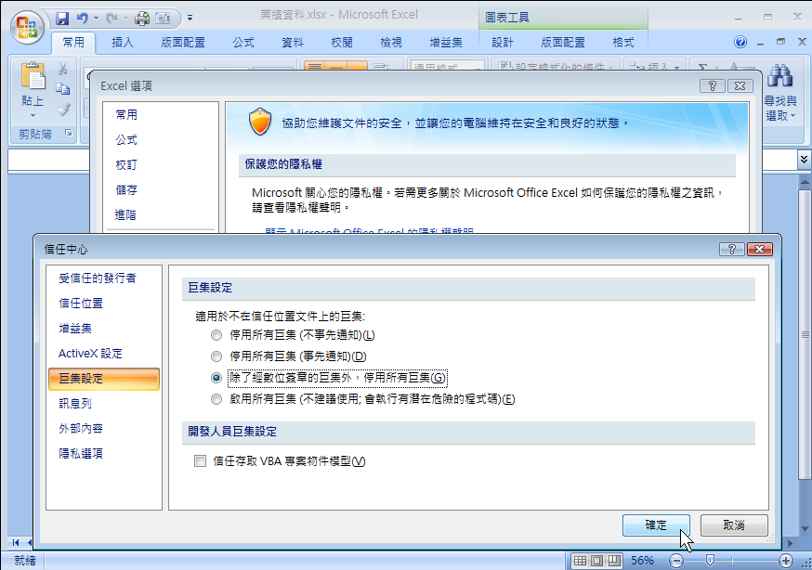Click the Paste clipboard icon
The image size is (812, 570).
click(x=33, y=76)
